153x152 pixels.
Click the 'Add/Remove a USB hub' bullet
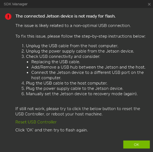coord(88,67)
